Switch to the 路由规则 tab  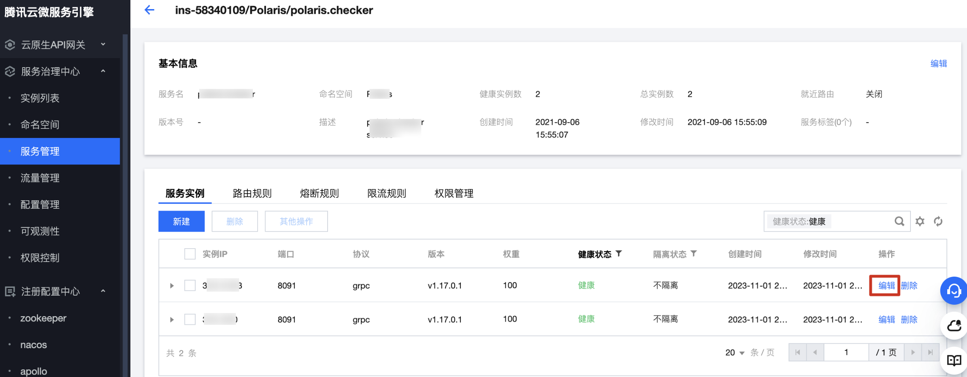[x=252, y=193]
